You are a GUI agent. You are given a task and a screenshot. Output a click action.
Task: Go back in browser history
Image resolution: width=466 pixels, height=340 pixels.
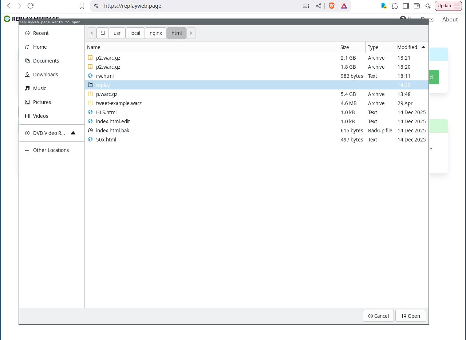coord(9,6)
